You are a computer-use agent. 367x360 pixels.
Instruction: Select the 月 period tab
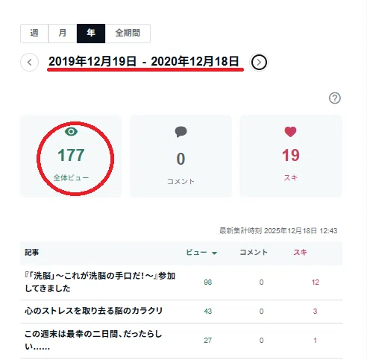pos(63,34)
